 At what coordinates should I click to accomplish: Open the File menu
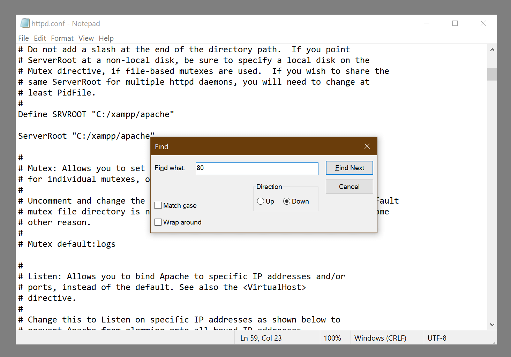point(23,38)
